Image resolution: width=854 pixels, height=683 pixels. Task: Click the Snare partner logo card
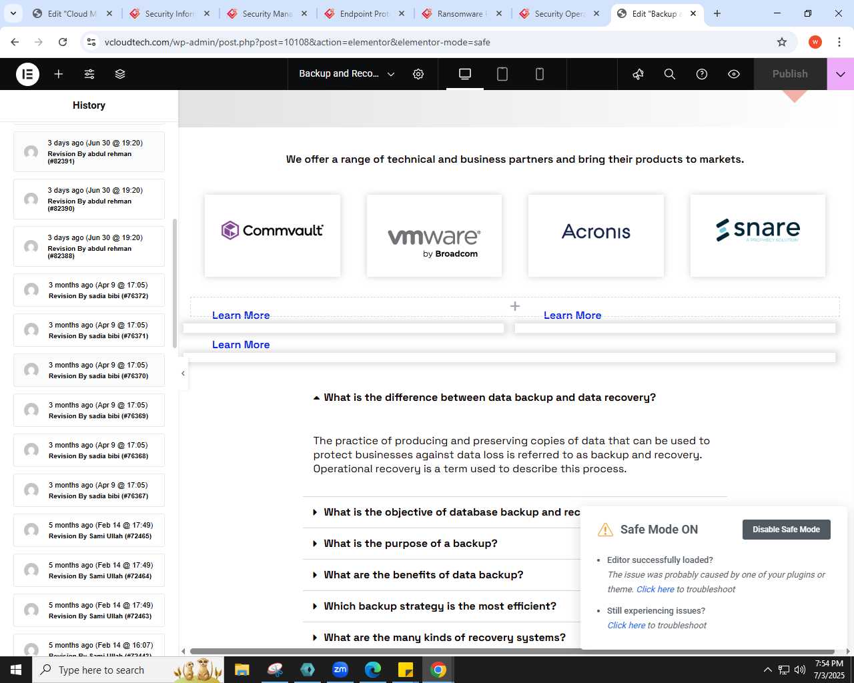758,235
